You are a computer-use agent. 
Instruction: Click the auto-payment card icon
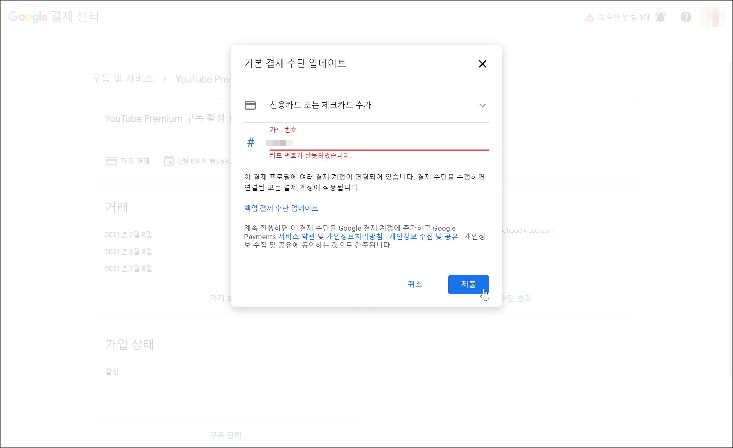pos(111,161)
